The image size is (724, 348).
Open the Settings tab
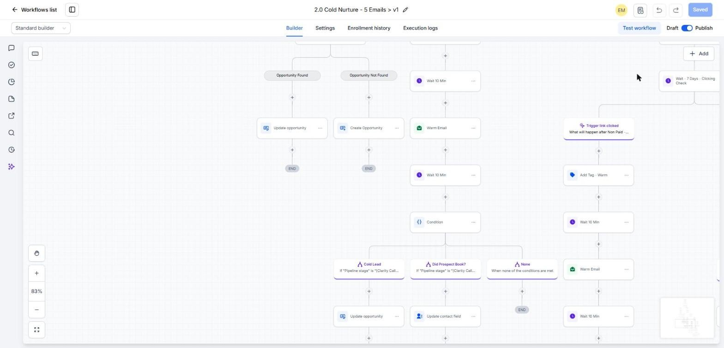325,28
